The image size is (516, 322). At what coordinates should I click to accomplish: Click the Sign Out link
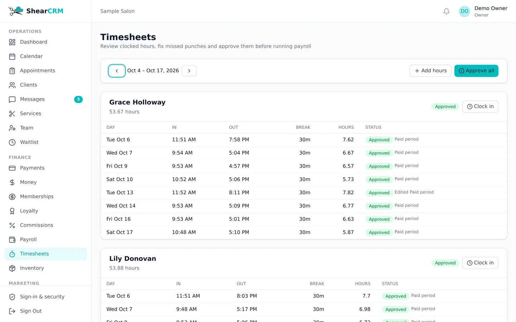(x=46, y=311)
